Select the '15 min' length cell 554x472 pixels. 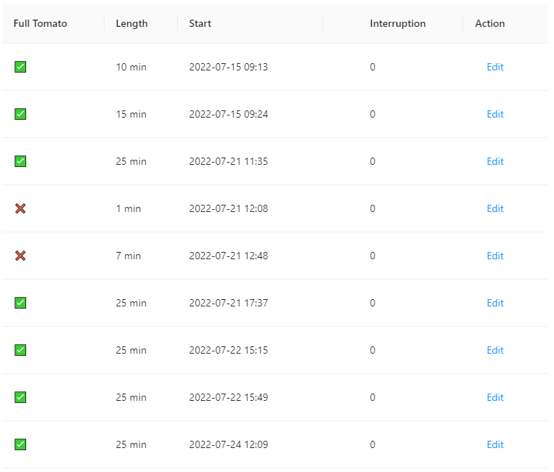pyautogui.click(x=131, y=114)
